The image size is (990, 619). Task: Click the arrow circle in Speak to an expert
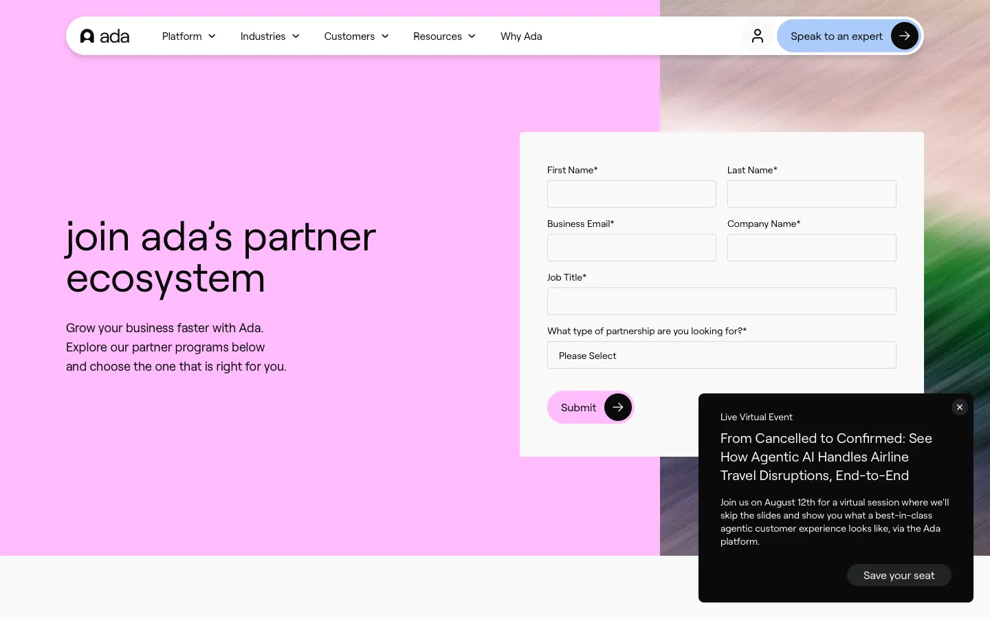coord(905,36)
